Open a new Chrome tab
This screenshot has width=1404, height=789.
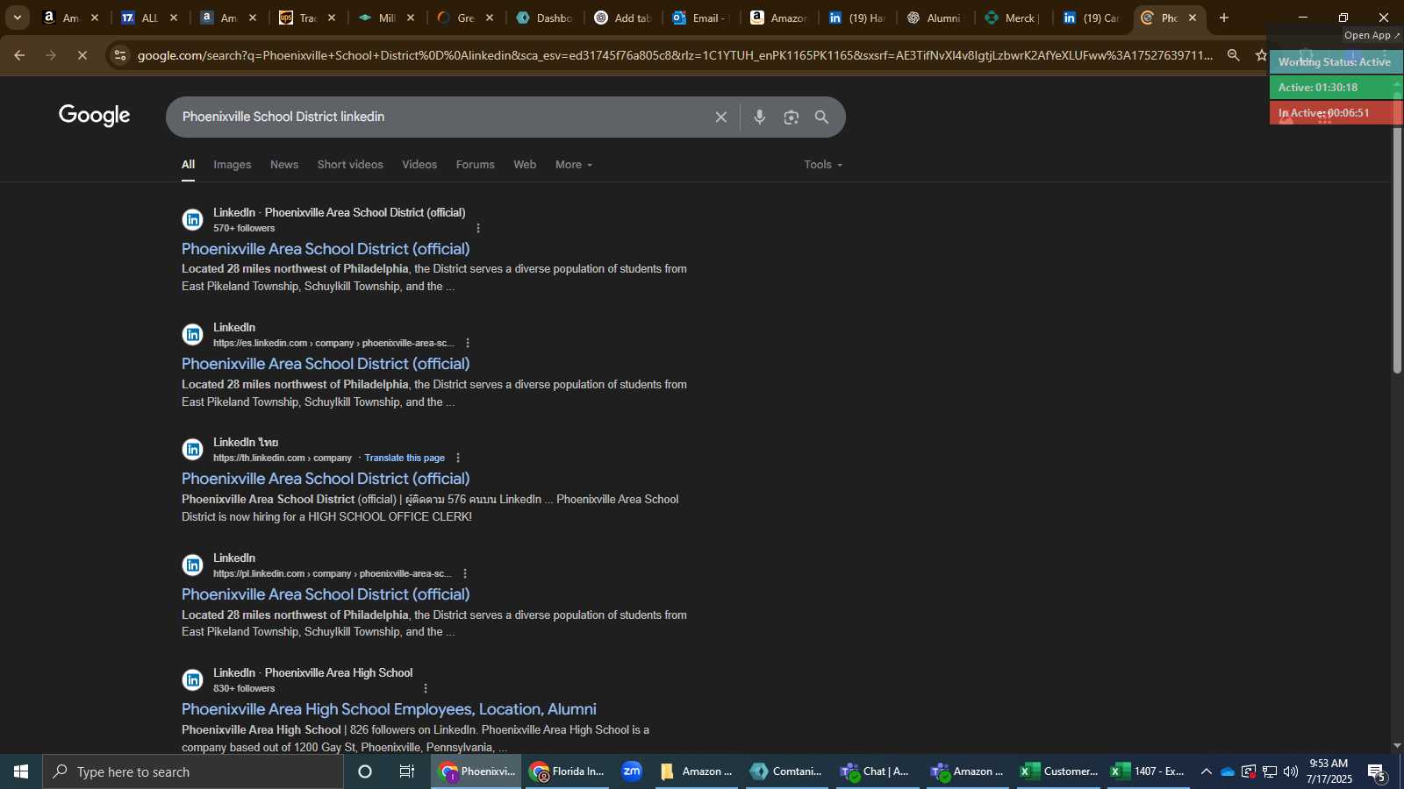[x=1224, y=18]
